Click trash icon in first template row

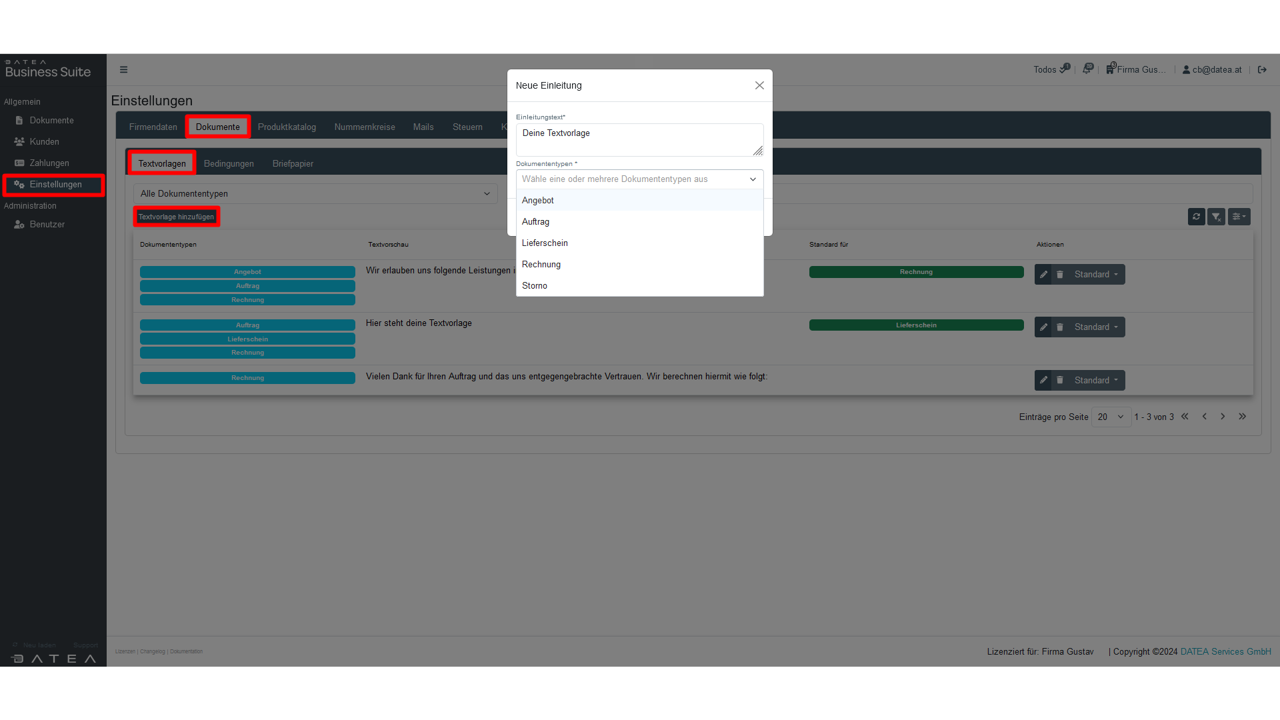coord(1060,275)
